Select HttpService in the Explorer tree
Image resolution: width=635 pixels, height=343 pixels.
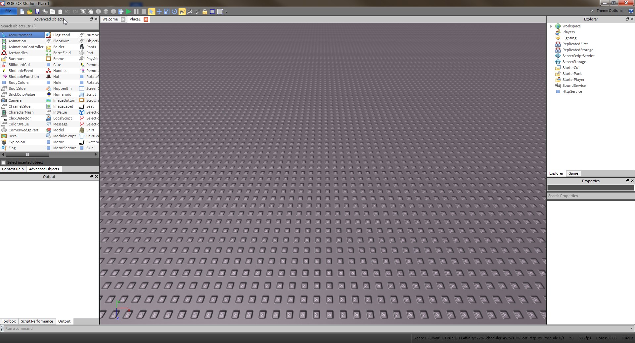[572, 91]
